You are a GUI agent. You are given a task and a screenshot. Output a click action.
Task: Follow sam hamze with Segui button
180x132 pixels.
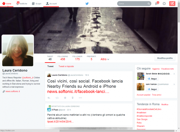point(152,89)
